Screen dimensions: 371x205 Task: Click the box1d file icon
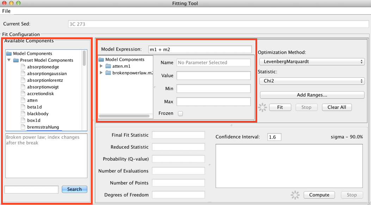pyautogui.click(x=23, y=120)
